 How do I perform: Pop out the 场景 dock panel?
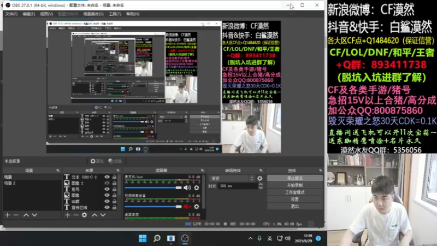point(58,171)
